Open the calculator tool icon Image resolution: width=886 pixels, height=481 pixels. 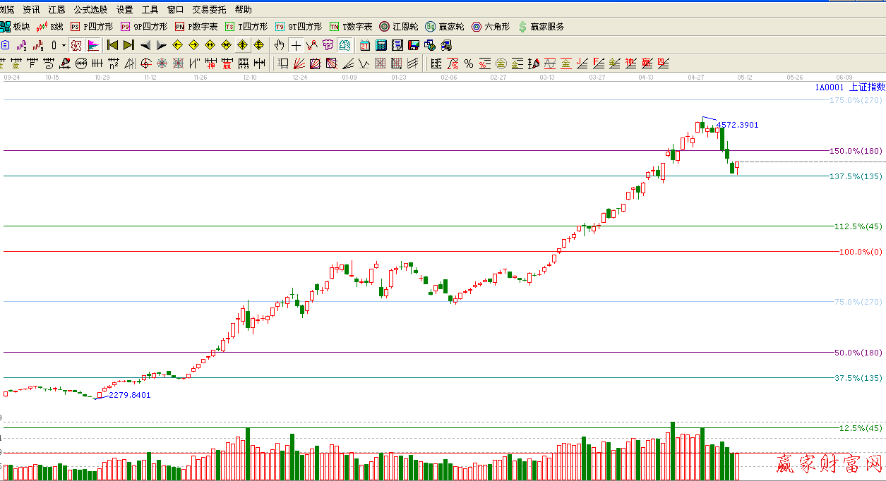tap(381, 45)
